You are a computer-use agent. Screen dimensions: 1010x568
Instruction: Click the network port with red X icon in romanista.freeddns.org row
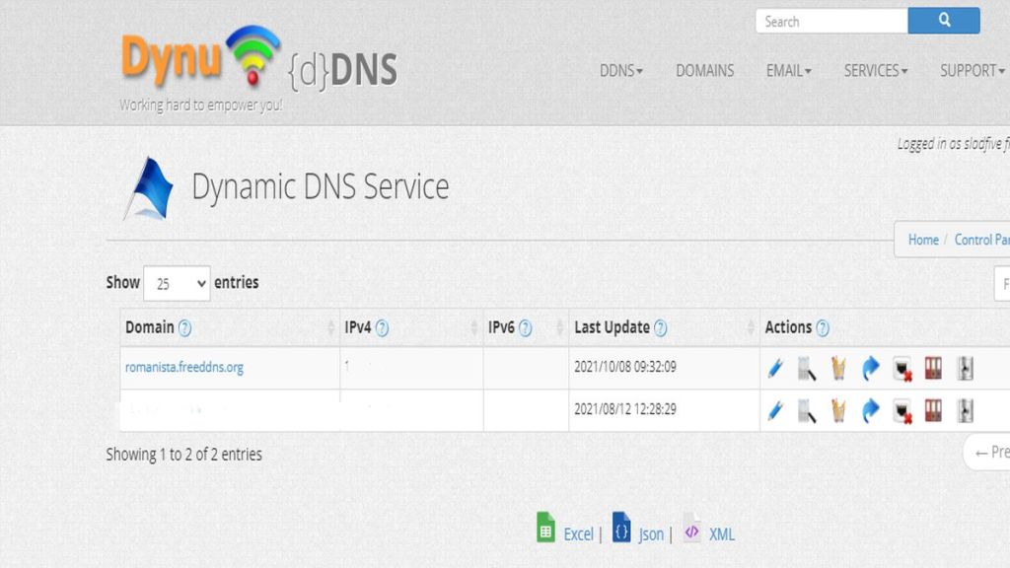(902, 369)
